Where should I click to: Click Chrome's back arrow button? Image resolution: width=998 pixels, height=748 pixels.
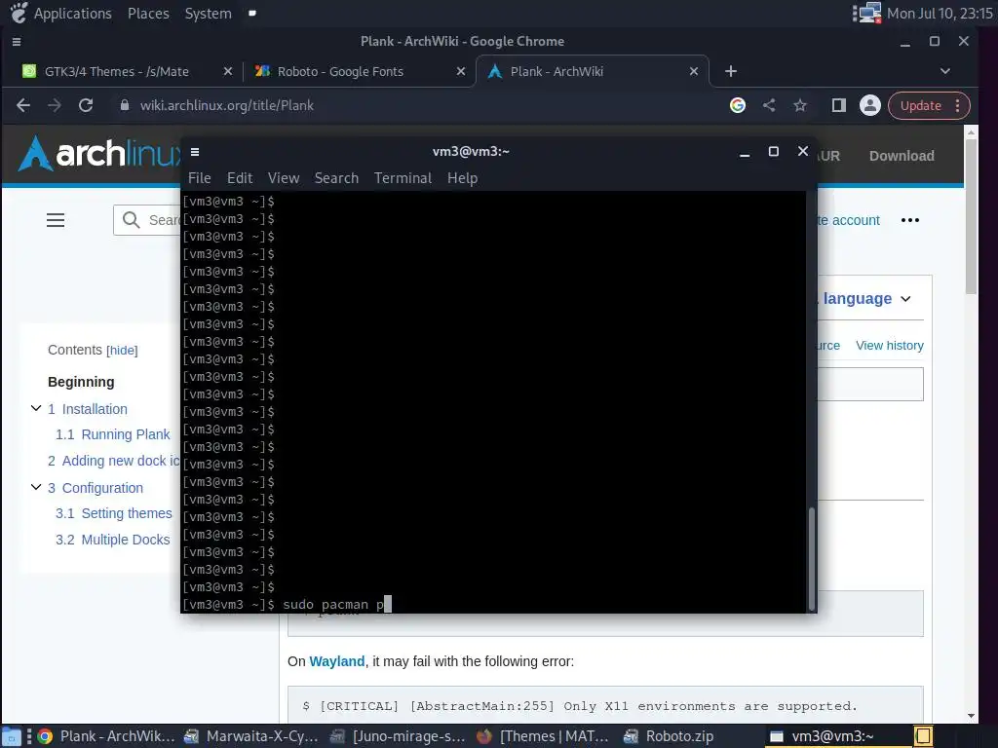pyautogui.click(x=23, y=105)
